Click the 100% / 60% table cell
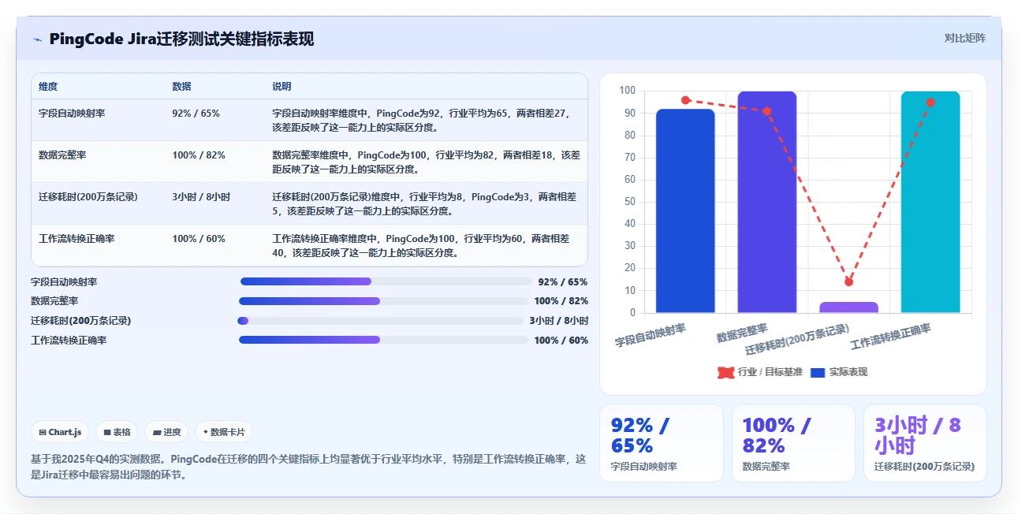This screenshot has height=514, width=1018. pyautogui.click(x=199, y=239)
